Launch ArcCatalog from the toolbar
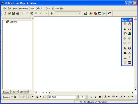Screen dimensions: 138x104 91,13
